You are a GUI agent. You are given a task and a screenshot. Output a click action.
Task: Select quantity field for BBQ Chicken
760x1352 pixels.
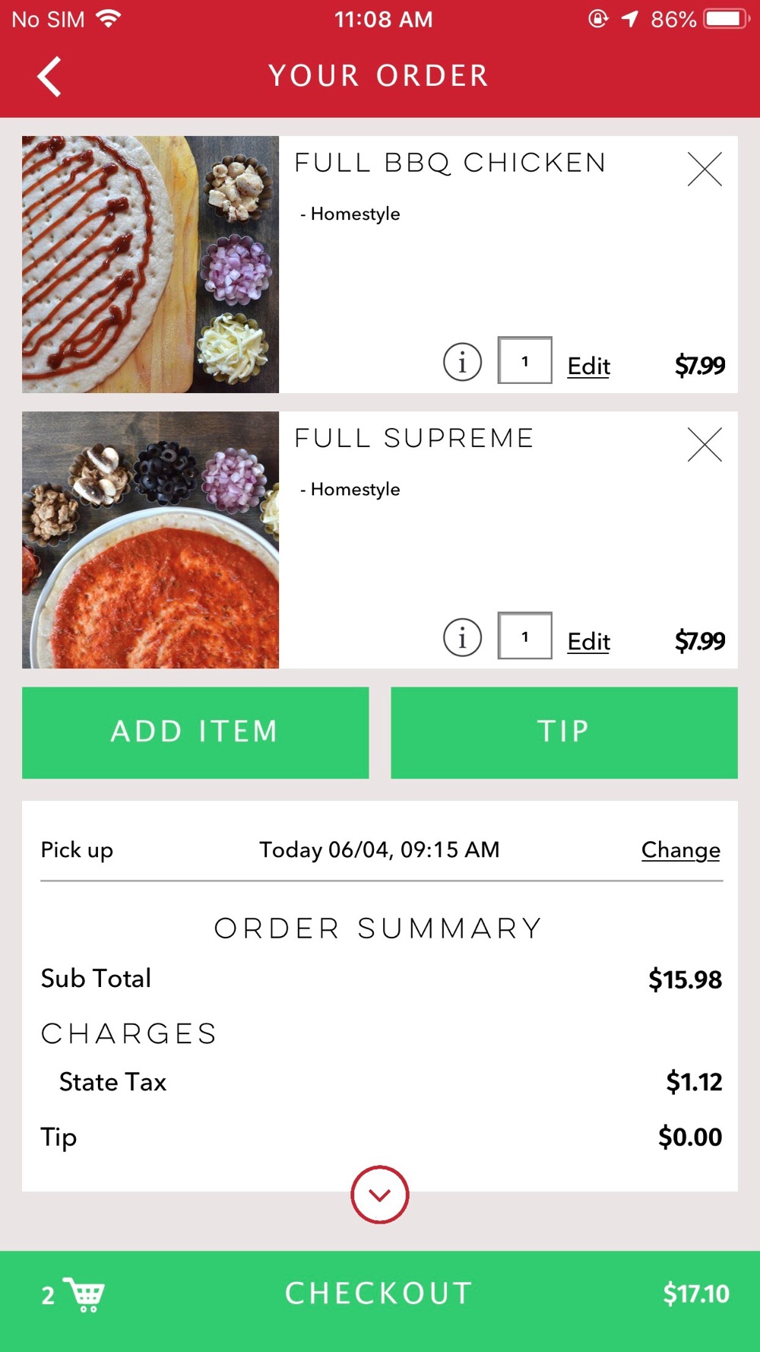(524, 361)
